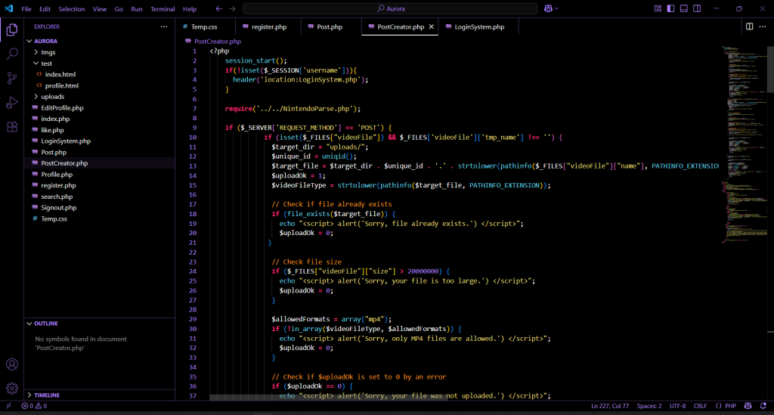774x415 pixels.
Task: Open the Run menu
Action: click(x=137, y=9)
